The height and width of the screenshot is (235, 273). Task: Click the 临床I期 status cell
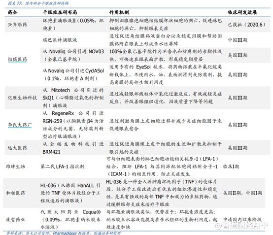(231, 167)
